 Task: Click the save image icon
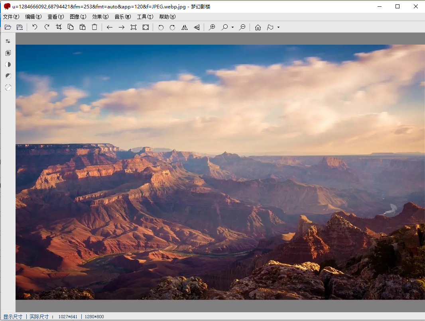tap(20, 27)
